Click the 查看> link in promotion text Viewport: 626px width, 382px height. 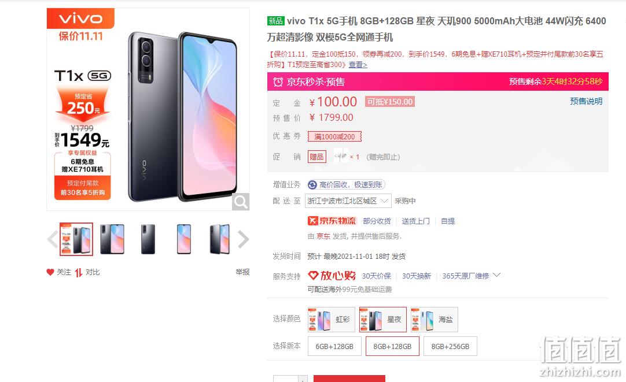coord(358,65)
